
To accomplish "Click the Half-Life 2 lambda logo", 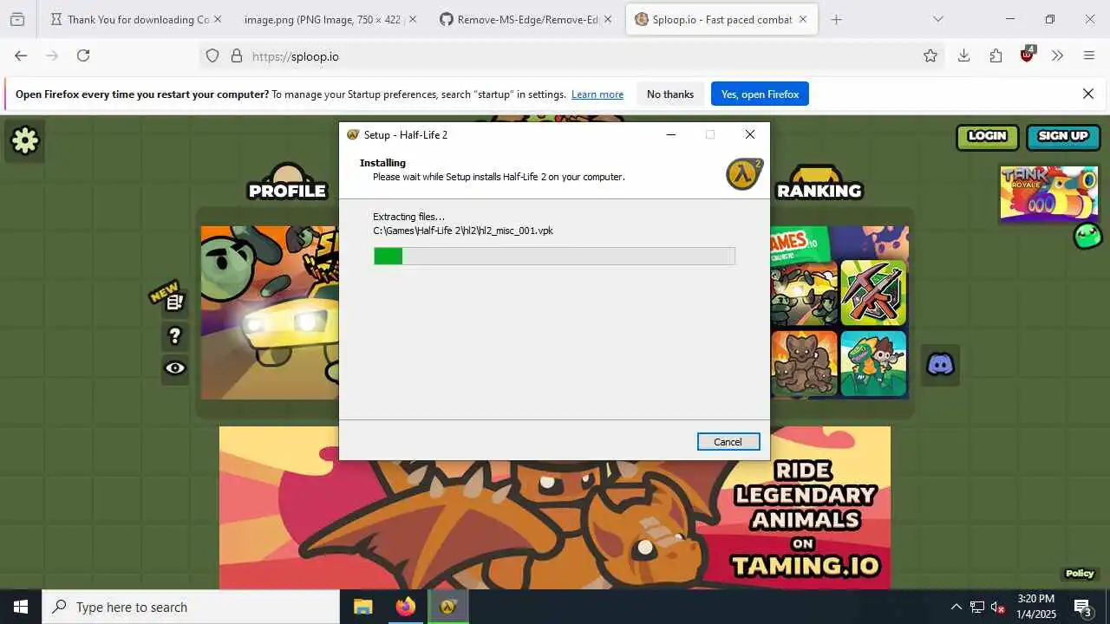I will pyautogui.click(x=744, y=173).
